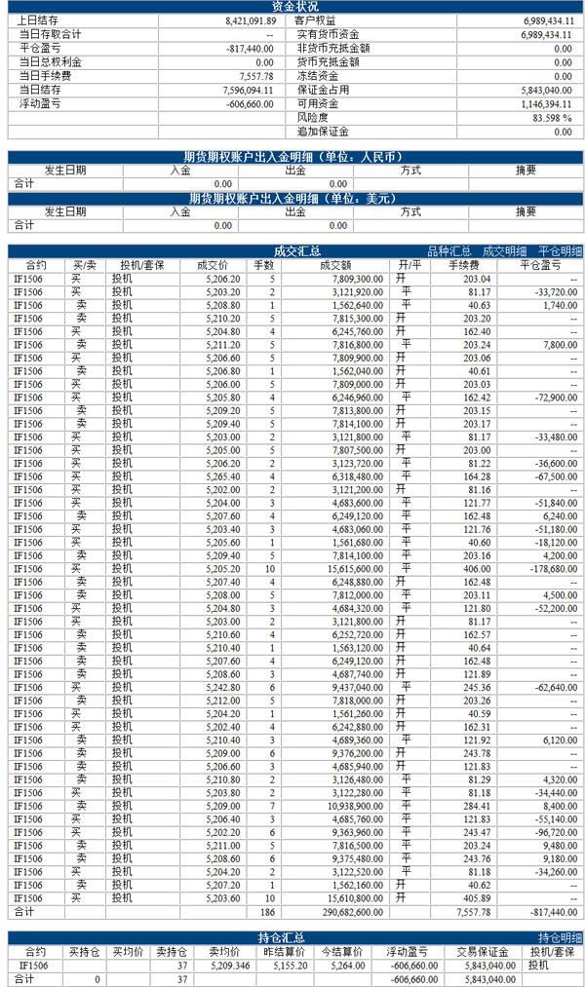This screenshot has width=585, height=987.
Task: Click the price 5,265.40
Action: click(223, 477)
